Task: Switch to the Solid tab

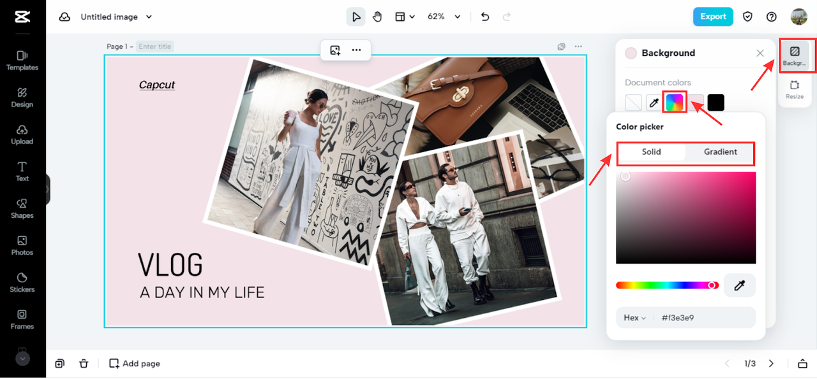Action: 652,152
